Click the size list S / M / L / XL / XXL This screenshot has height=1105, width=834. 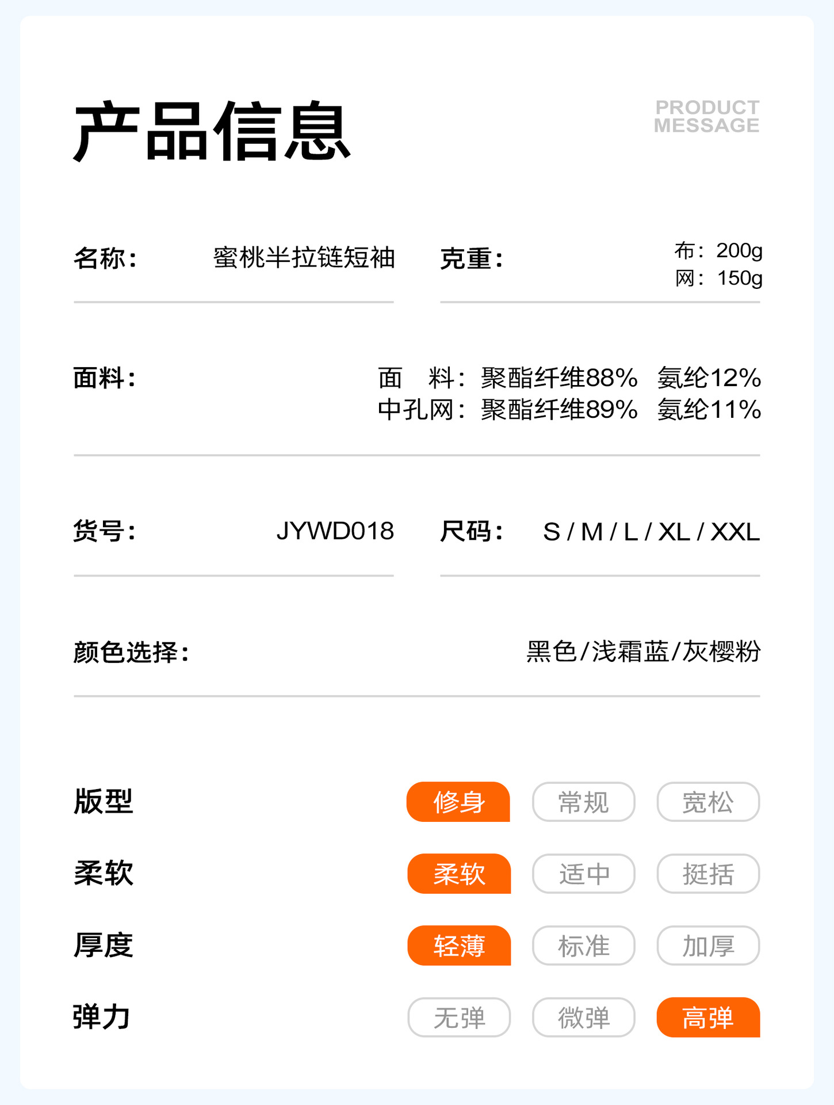point(651,532)
